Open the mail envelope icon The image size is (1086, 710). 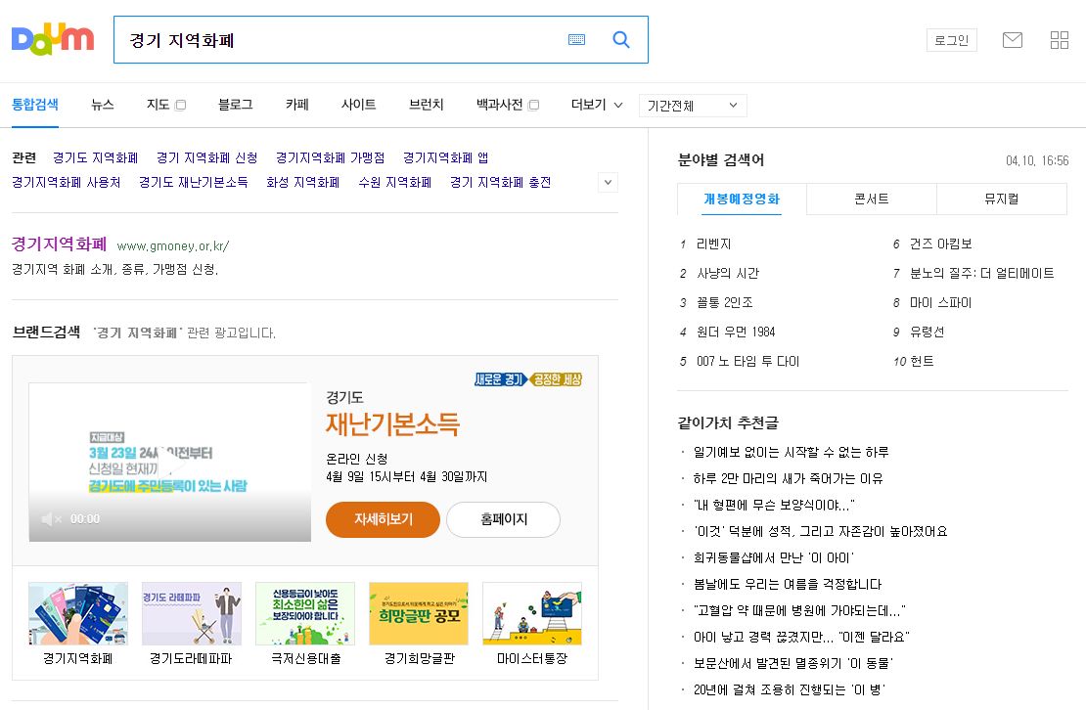click(x=1013, y=40)
